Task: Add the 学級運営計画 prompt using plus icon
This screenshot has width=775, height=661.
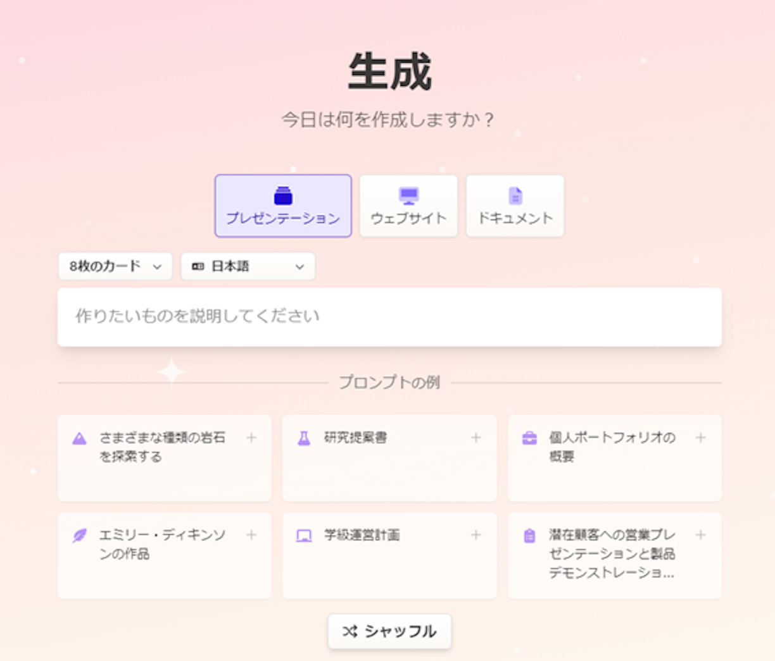Action: click(x=476, y=535)
